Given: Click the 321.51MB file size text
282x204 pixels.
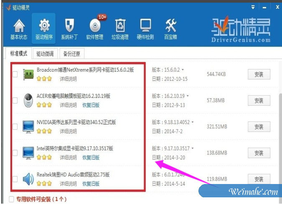Looking at the screenshot, I should pyautogui.click(x=217, y=127).
